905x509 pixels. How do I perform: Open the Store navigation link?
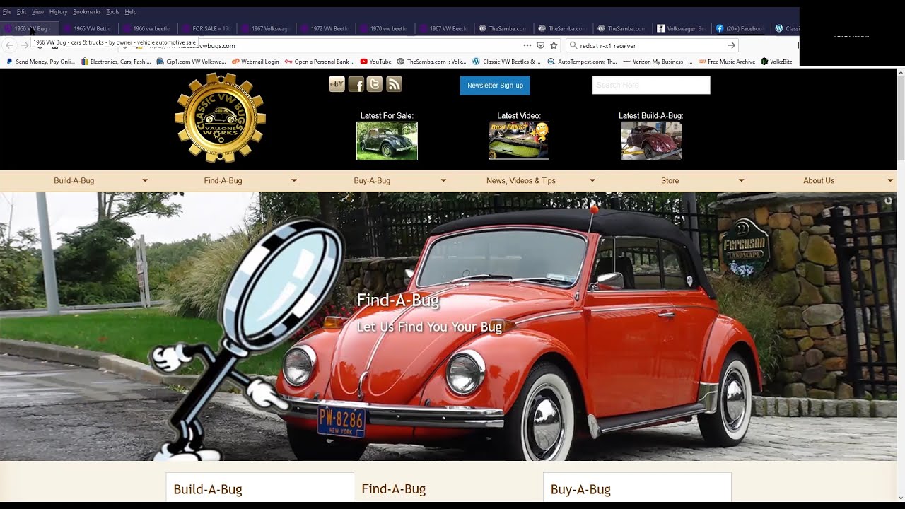tap(670, 181)
